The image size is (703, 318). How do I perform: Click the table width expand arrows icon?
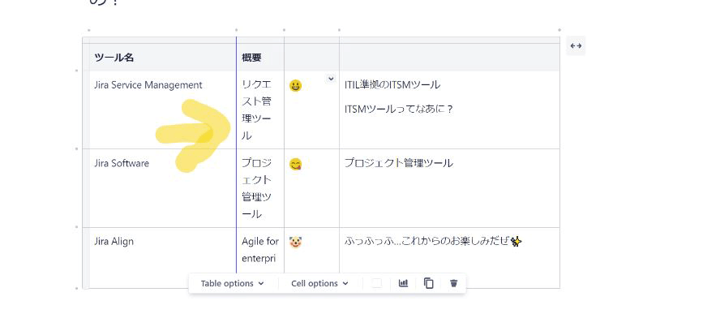[576, 45]
